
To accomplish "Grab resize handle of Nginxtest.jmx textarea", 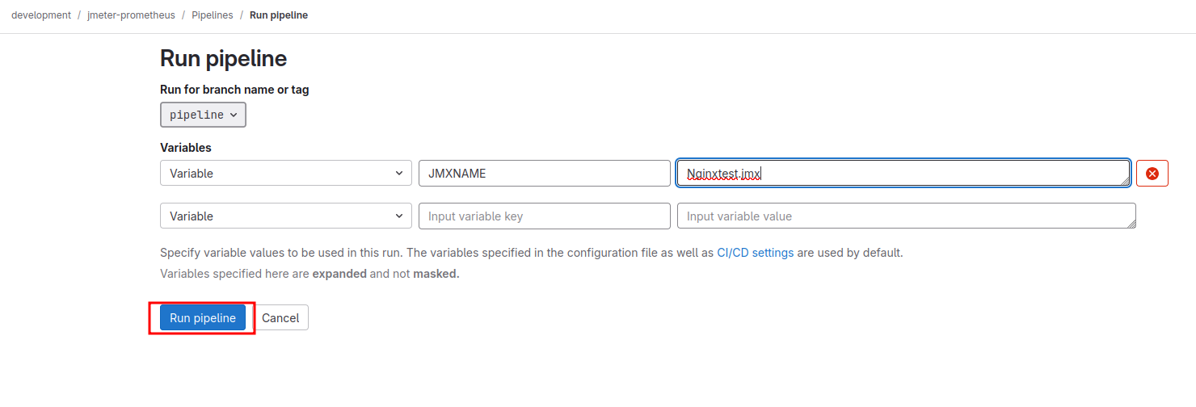I will (1126, 182).
